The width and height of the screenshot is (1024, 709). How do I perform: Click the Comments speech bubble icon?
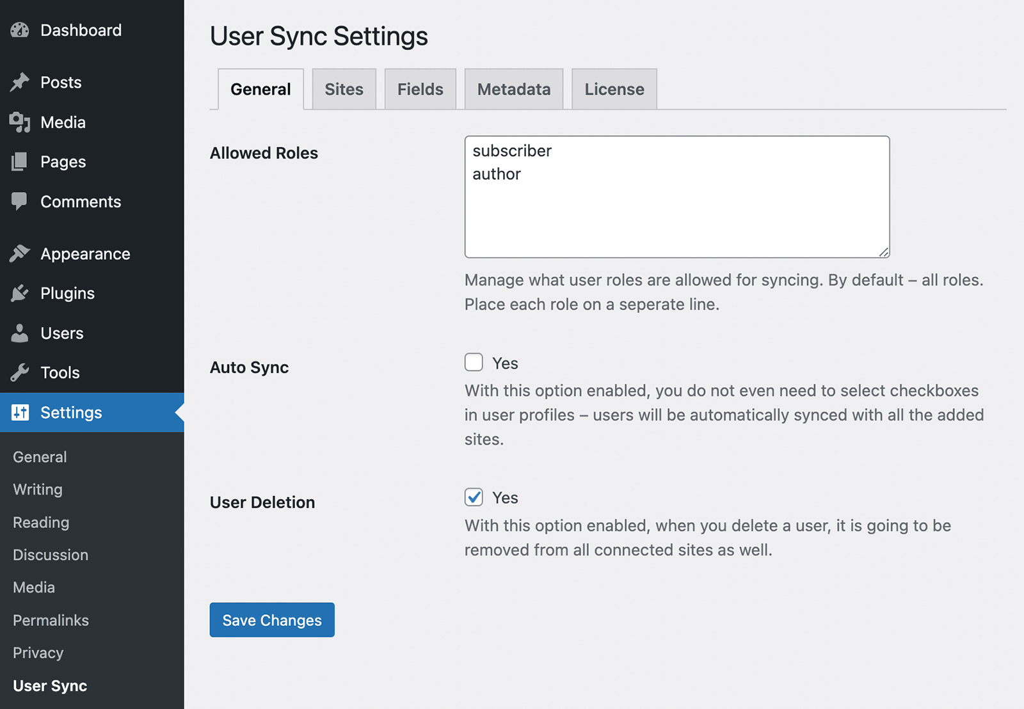click(20, 202)
